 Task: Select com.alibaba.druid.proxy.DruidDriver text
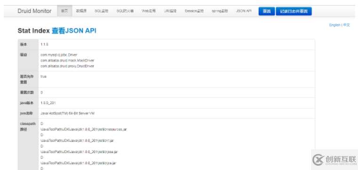pyautogui.click(x=67, y=66)
